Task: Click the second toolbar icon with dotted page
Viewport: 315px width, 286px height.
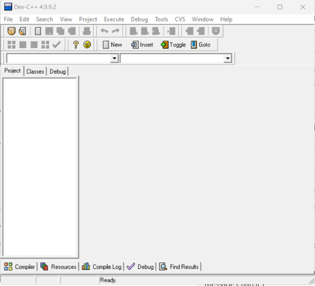Action: 23,31
